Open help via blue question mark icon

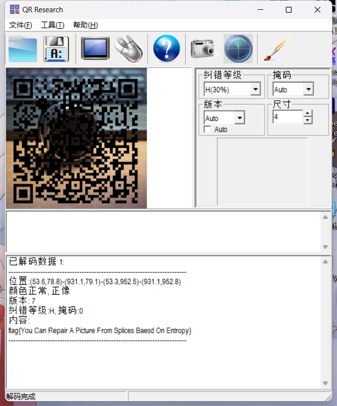pyautogui.click(x=166, y=49)
